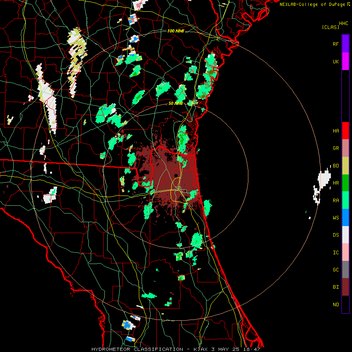Screen dimensions: 352x352
Task: Select the GC gray legend swatch
Action: 345,269
